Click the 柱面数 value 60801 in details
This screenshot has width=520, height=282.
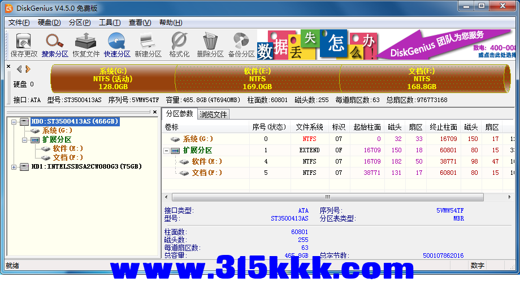click(300, 232)
